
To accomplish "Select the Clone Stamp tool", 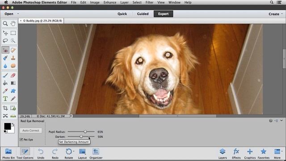I will click(13, 58).
